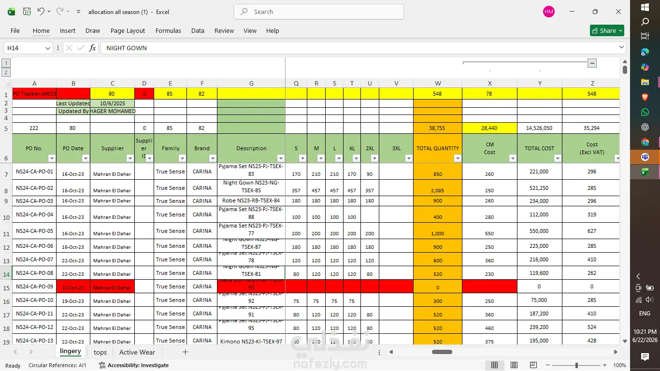The width and height of the screenshot is (660, 371).
Task: Add a new sheet with the plus button
Action: coord(185,352)
